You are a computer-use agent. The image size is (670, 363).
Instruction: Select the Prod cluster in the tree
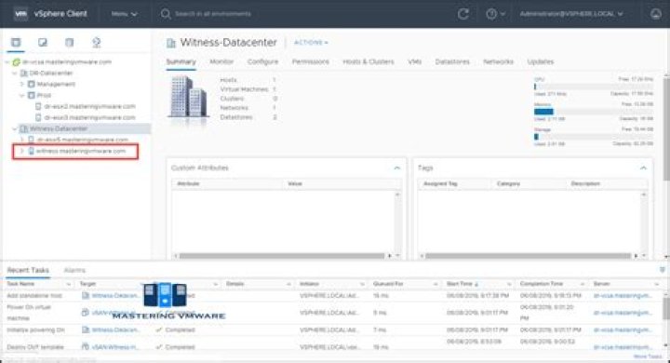(44, 95)
